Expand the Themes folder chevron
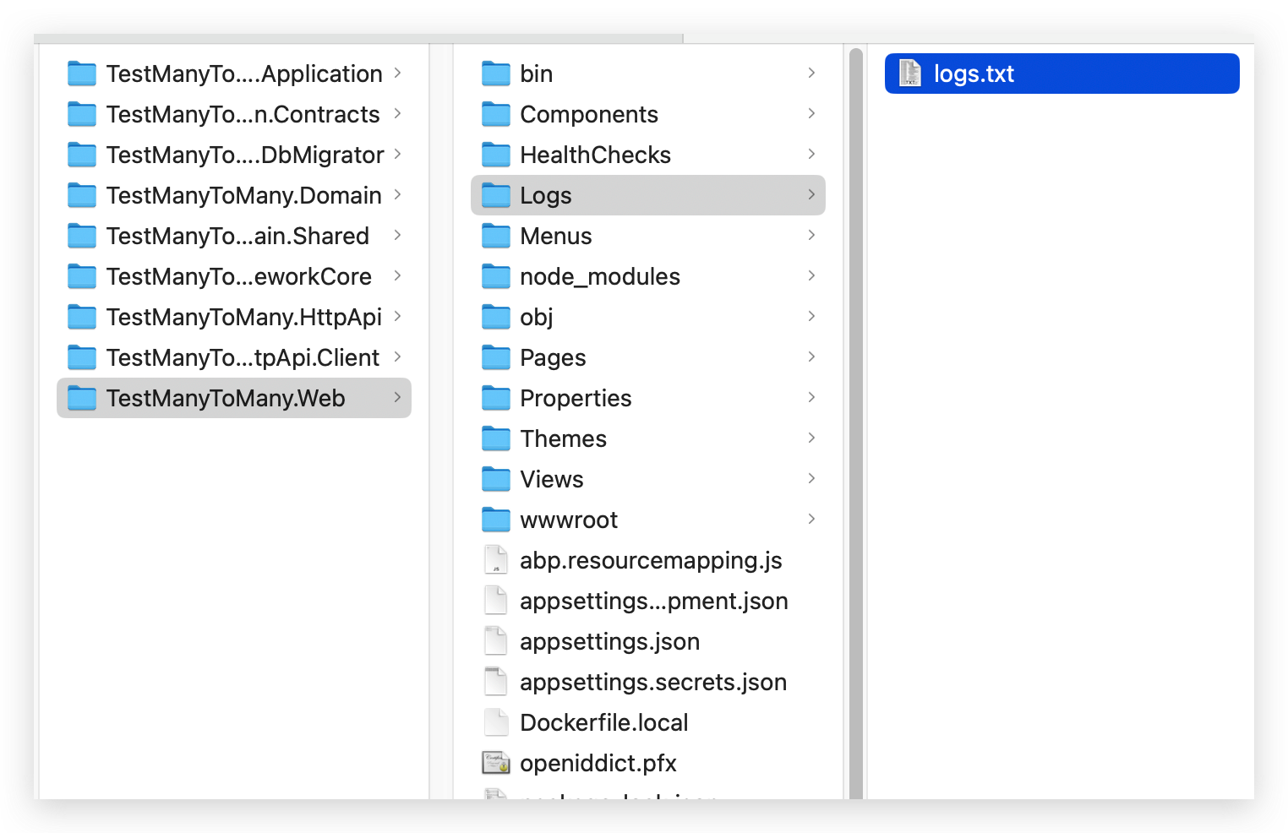Image resolution: width=1288 pixels, height=833 pixels. [811, 438]
